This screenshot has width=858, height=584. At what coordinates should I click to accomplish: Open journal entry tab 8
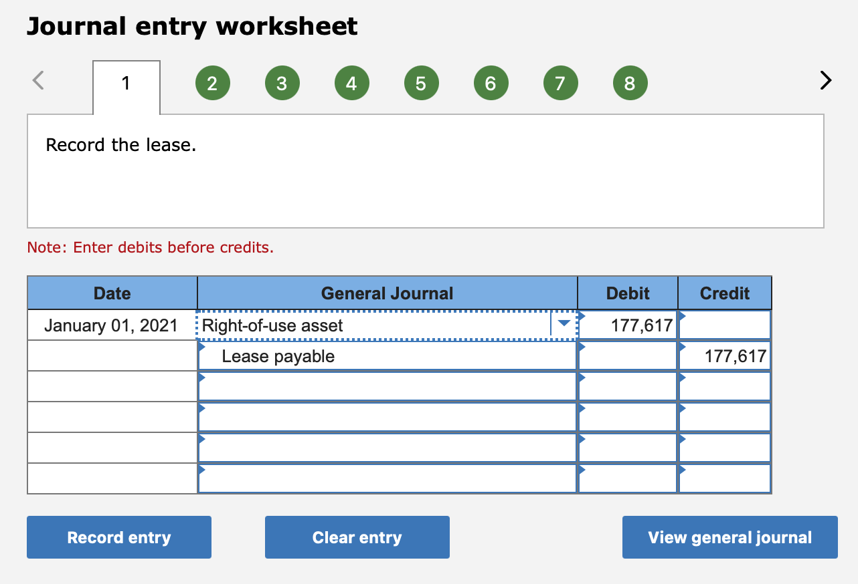[x=630, y=82]
